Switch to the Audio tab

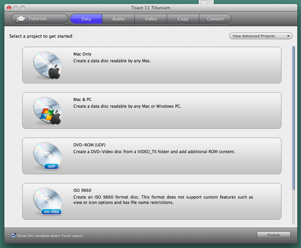[119, 19]
